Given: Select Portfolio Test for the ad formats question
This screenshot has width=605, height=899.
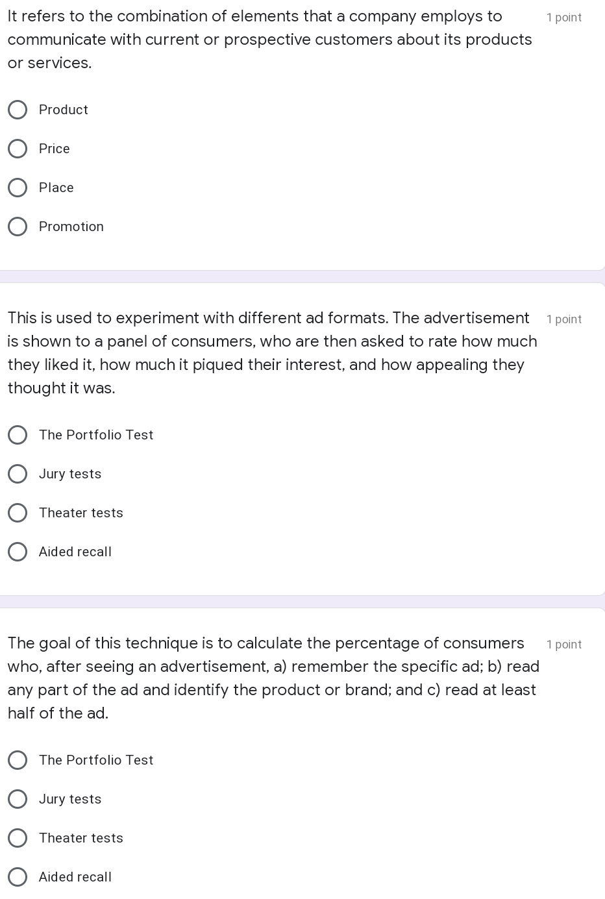Looking at the screenshot, I should coord(18,435).
